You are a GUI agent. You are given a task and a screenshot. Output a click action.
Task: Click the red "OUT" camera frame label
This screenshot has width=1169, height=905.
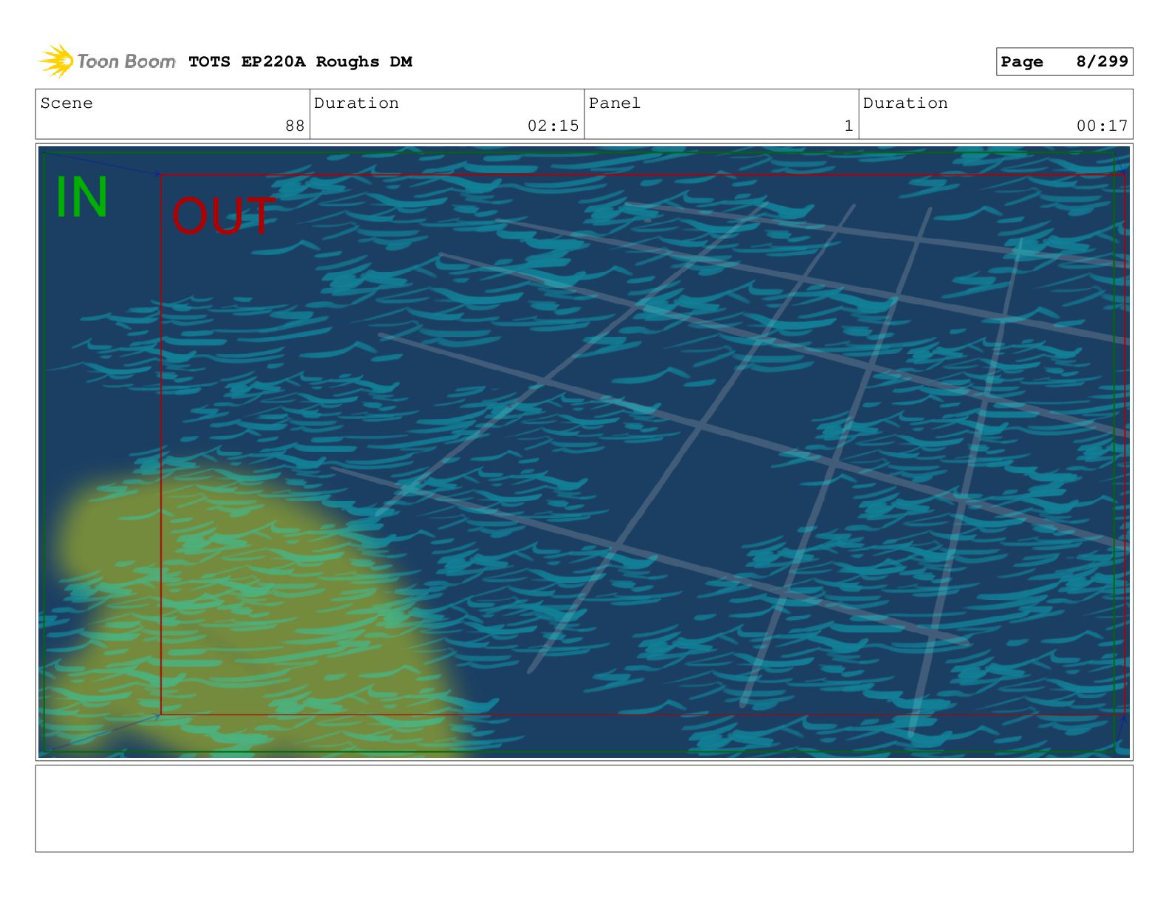click(223, 216)
